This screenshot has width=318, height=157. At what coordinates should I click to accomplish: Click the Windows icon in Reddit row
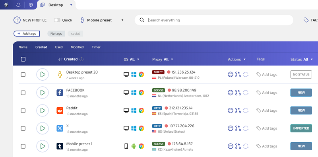[134, 110]
